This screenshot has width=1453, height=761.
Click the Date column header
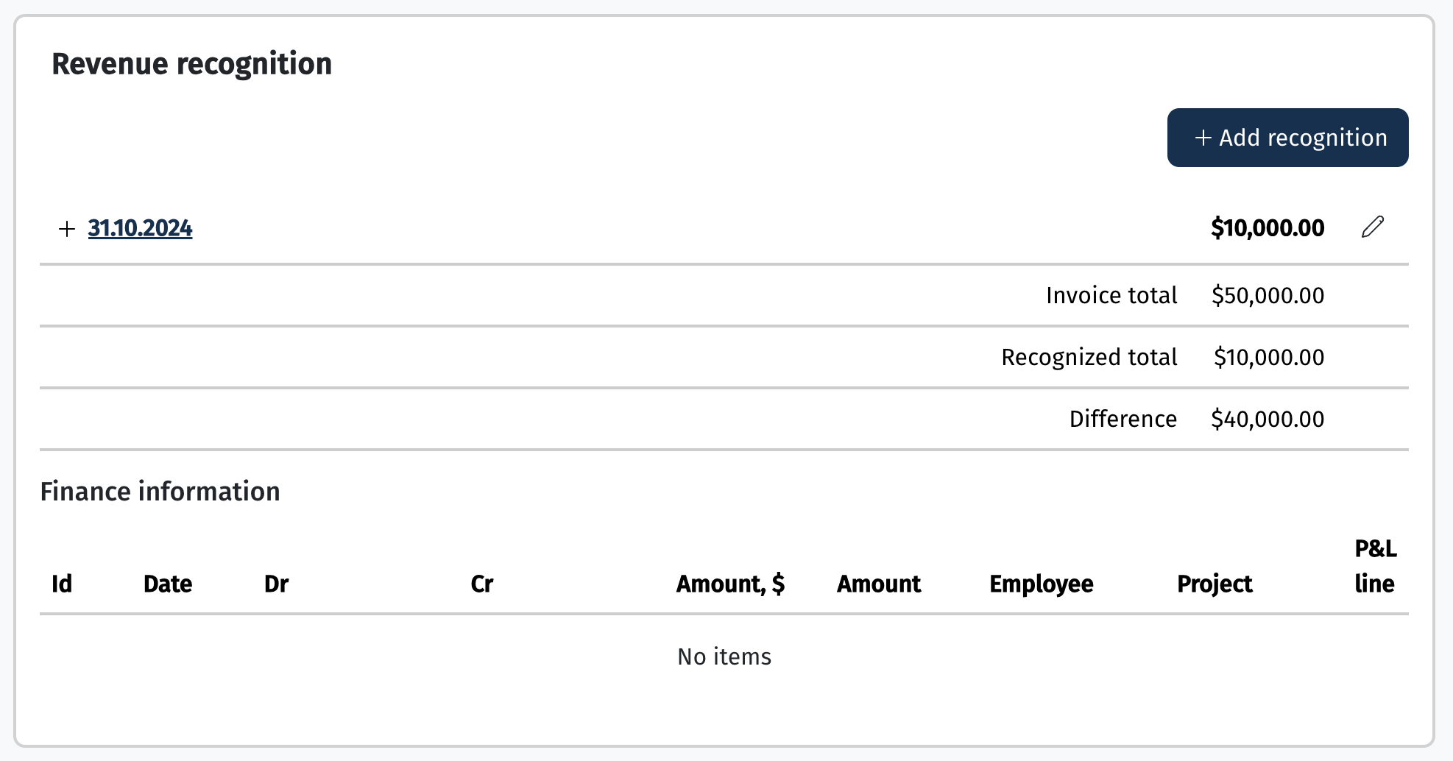tap(168, 584)
